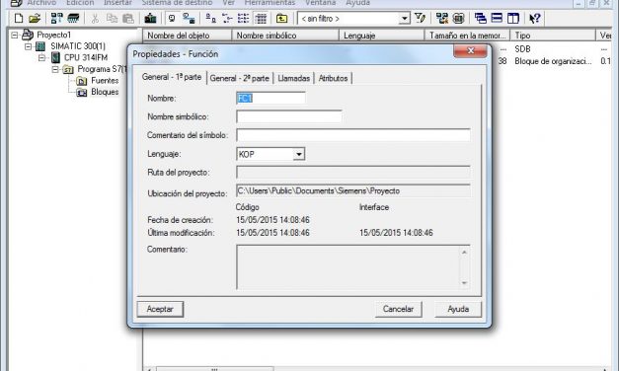Sort by the Nombre del objeto column
The height and width of the screenshot is (371, 619).
click(188, 36)
